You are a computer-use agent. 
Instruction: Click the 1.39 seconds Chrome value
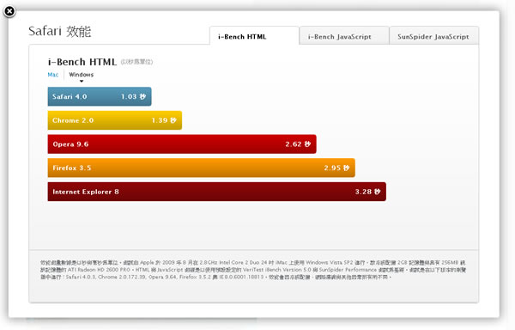[164, 120]
